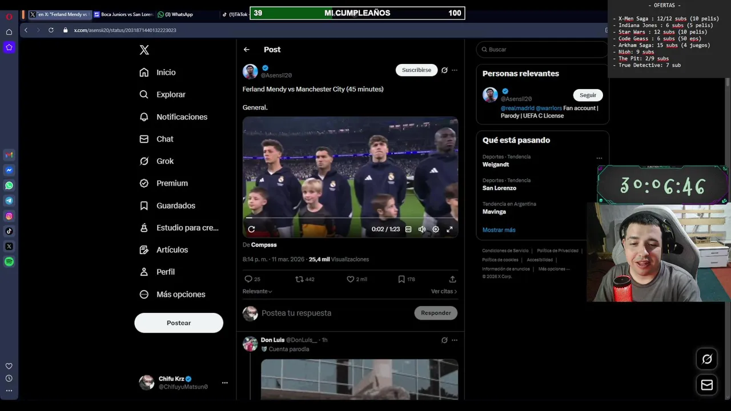
Task: Open San Lorenzo trending topic
Action: coord(499,188)
